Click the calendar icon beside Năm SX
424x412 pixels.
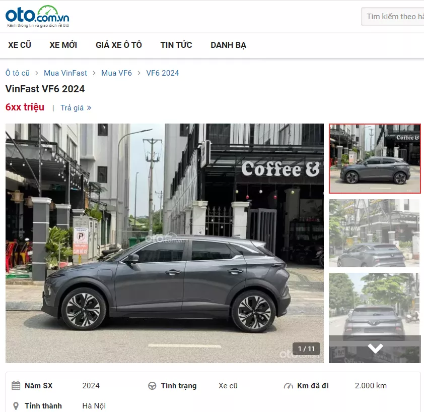(x=16, y=386)
